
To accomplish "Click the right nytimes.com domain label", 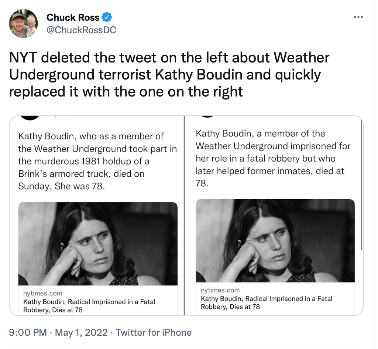I will (x=220, y=290).
